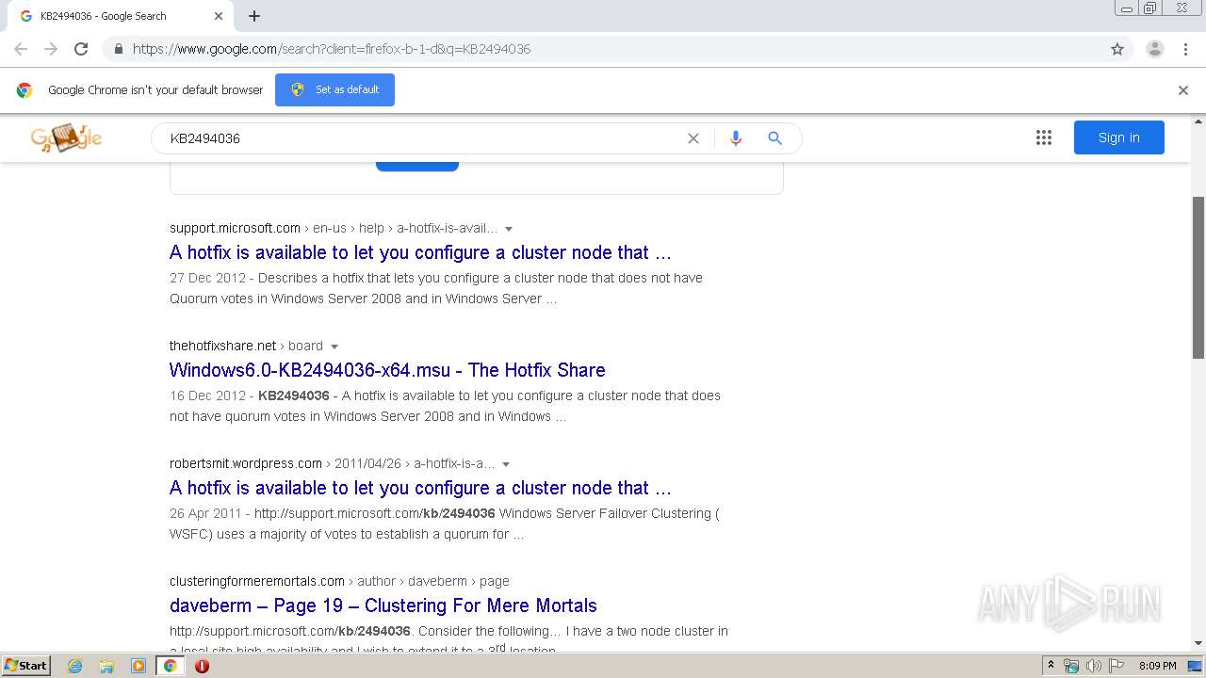The width and height of the screenshot is (1206, 678).
Task: Click the address bar URL
Action: [332, 49]
